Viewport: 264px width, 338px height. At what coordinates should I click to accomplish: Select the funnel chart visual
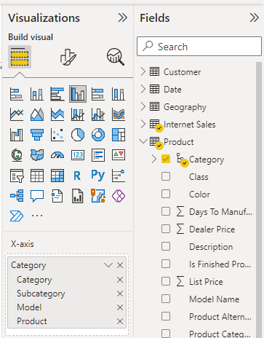(x=37, y=135)
